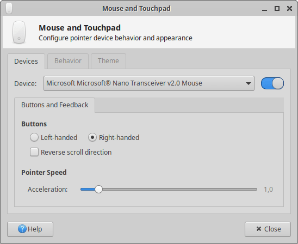
Task: Disable the device with the blue toggle switch
Action: click(x=272, y=83)
